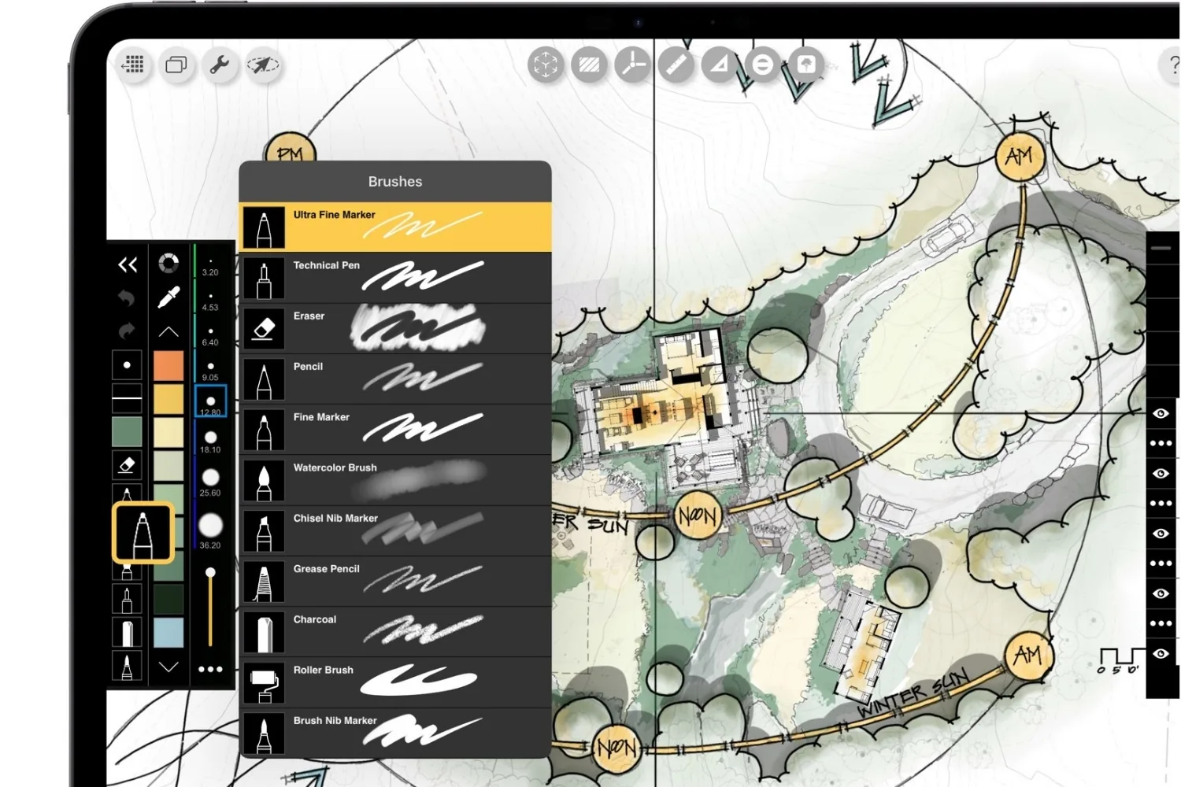The height and width of the screenshot is (787, 1181).
Task: Select the 18.10 pen size
Action: click(x=210, y=442)
